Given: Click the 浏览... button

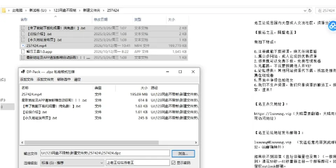Looking at the screenshot, I should click(x=183, y=153).
